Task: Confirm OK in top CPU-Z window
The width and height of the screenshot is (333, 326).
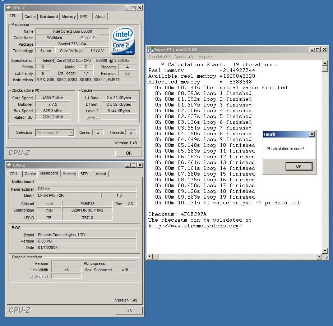Action: 129,153
